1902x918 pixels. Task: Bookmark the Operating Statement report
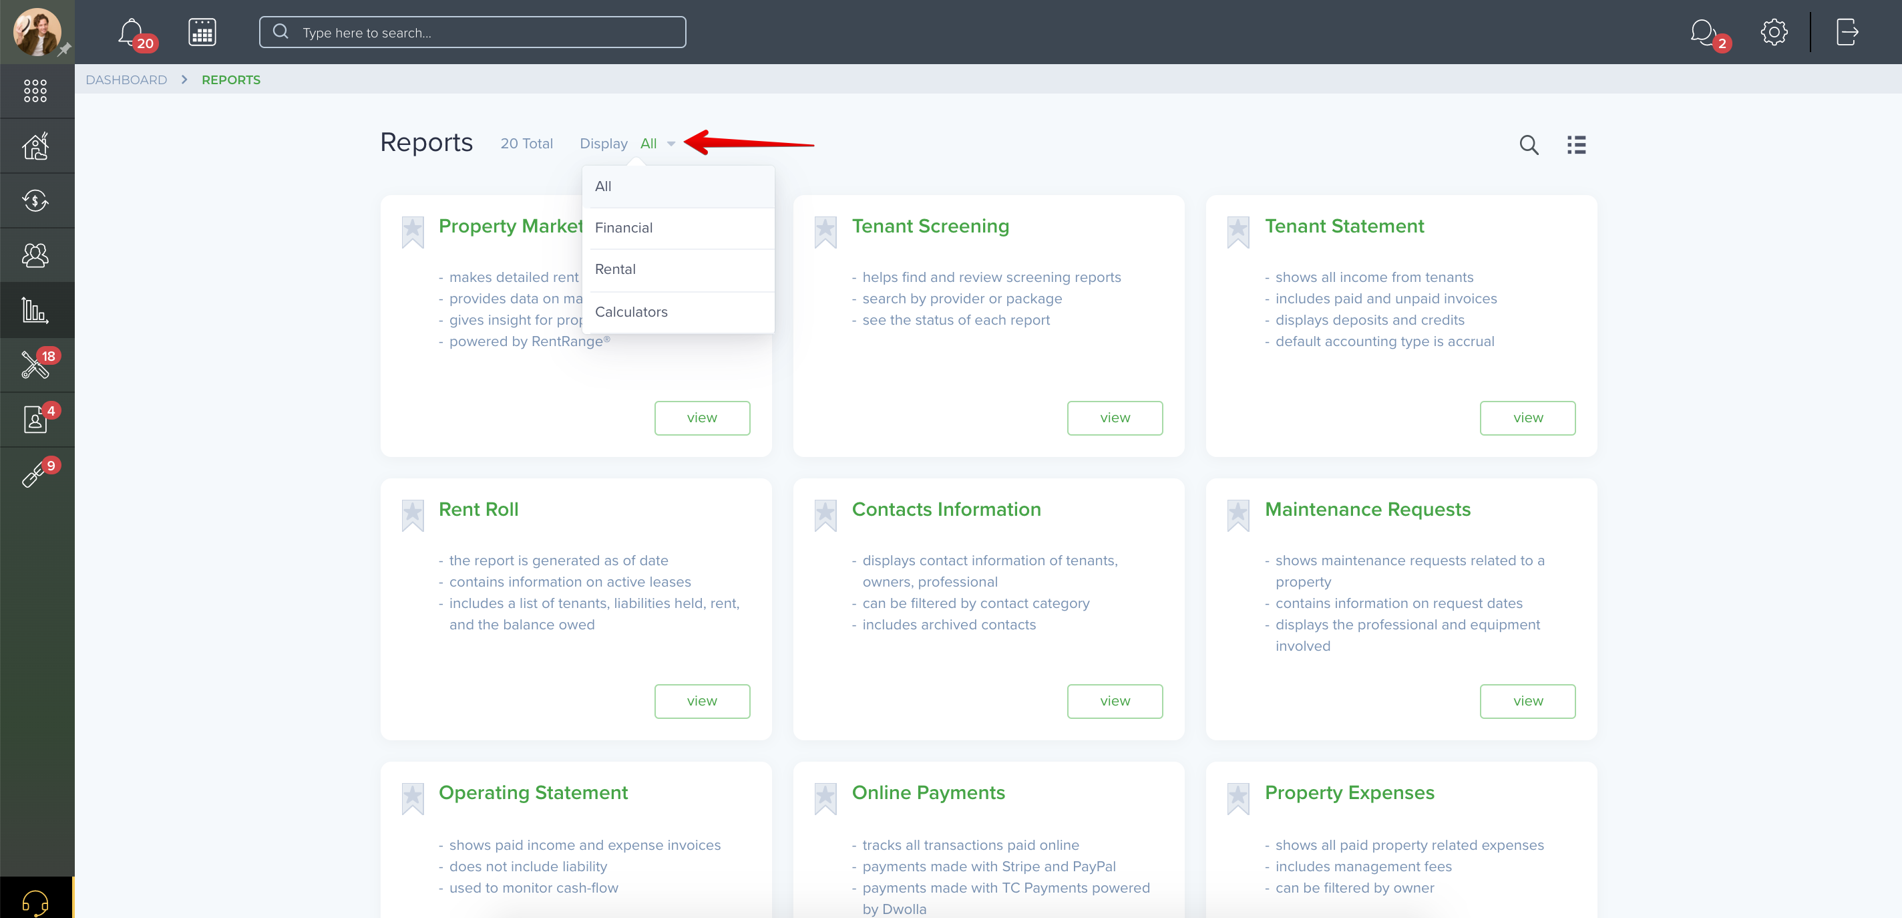pos(413,799)
